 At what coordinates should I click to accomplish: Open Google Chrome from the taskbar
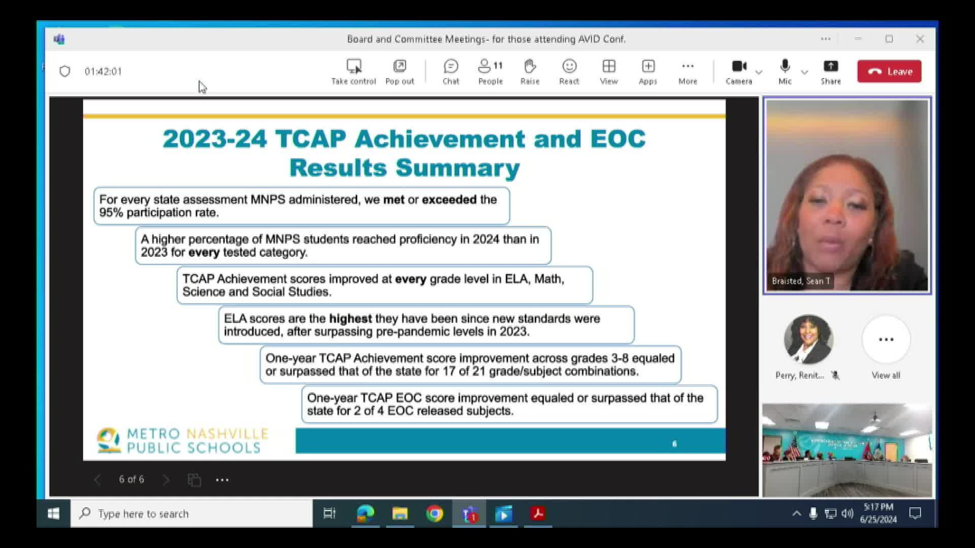pyautogui.click(x=434, y=513)
